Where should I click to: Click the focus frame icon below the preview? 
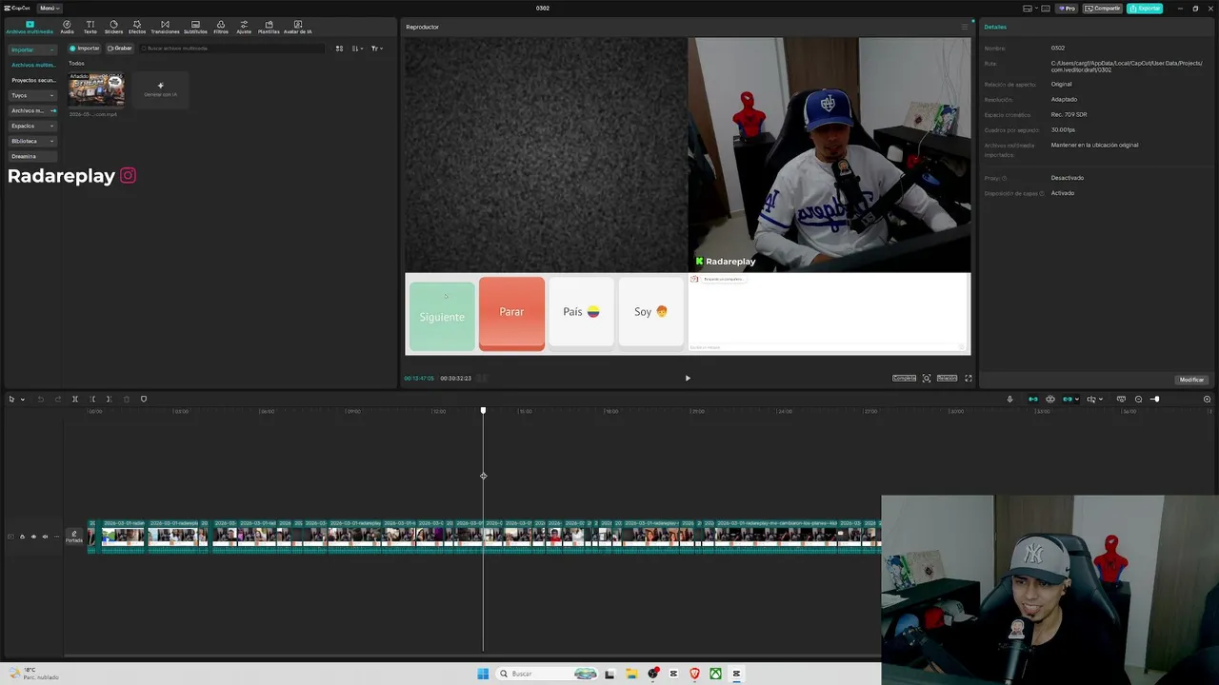[x=927, y=378]
